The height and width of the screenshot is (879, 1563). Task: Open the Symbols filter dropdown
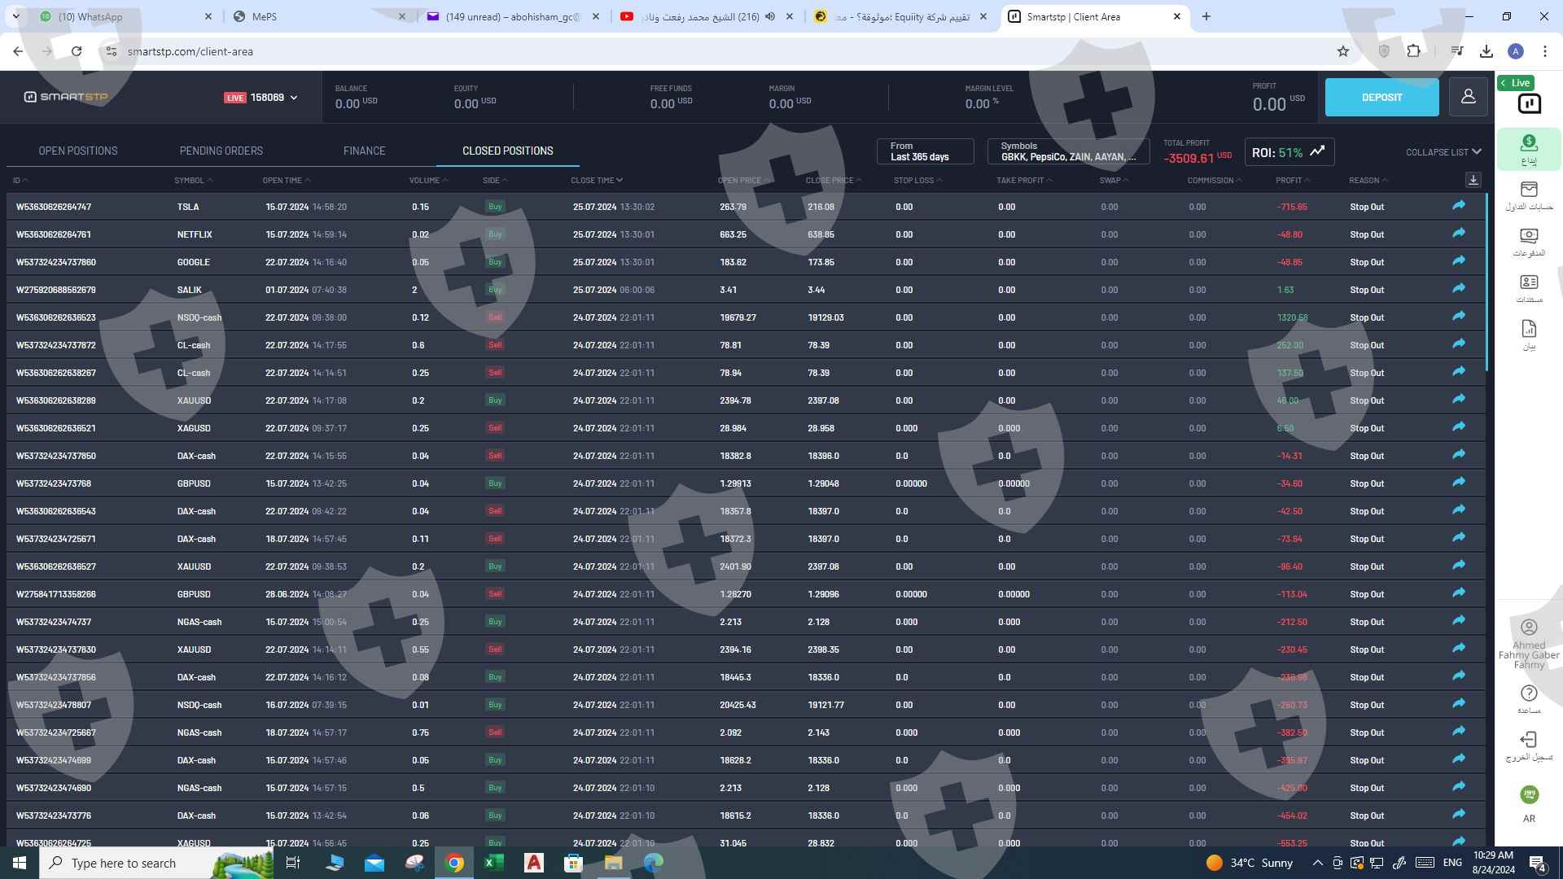click(1067, 151)
